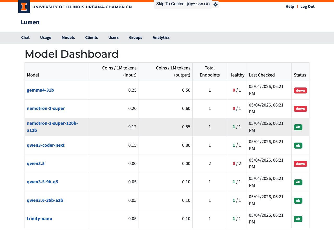The height and width of the screenshot is (235, 334).
Task: Click input price 0.25 for gemma4-31b
Action: tap(132, 90)
